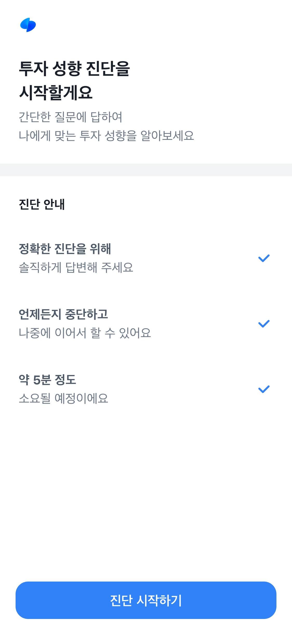Viewport: 292px width, 633px height.
Task: Click description 소요될 예정이에요
Action: coord(64,398)
